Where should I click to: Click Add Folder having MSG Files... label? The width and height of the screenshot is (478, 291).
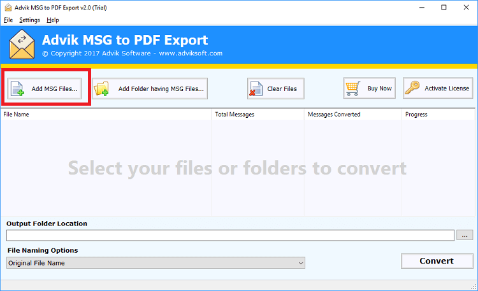[x=161, y=89]
